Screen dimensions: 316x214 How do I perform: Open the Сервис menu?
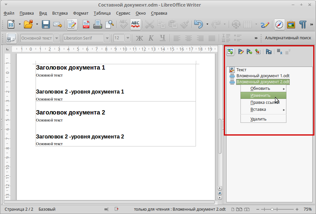tap(123, 13)
